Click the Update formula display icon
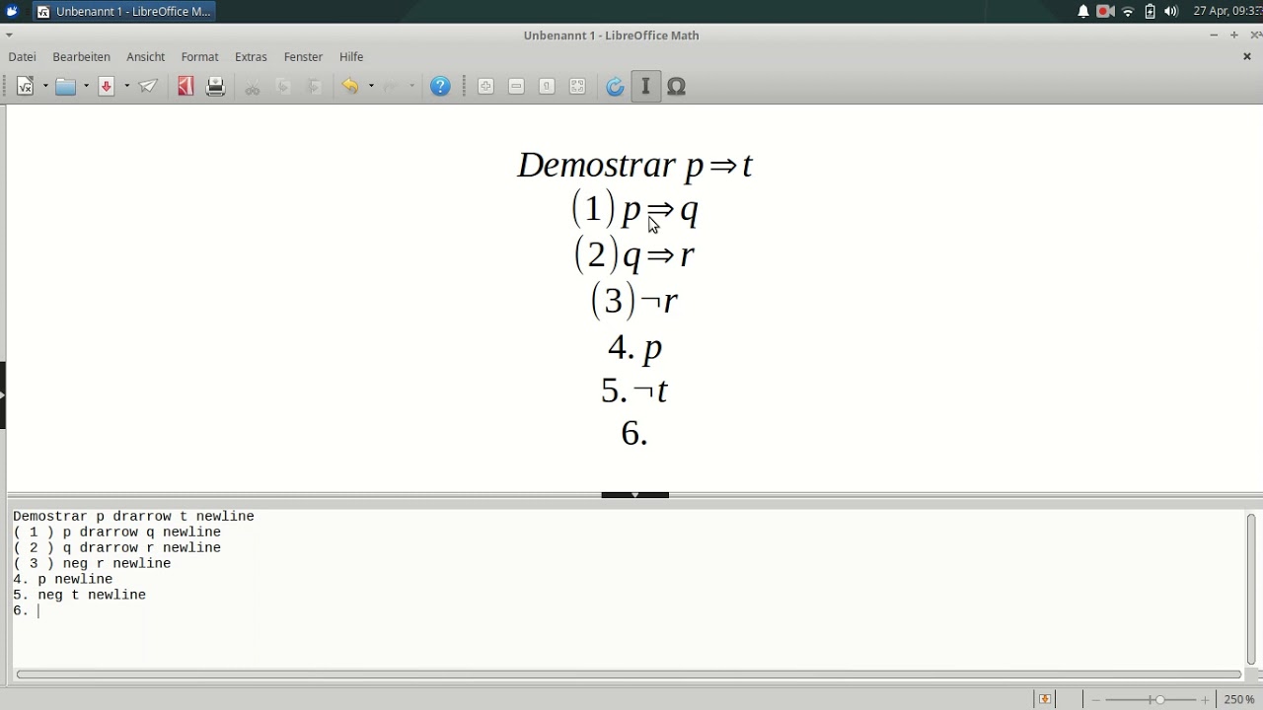The height and width of the screenshot is (710, 1263). pyautogui.click(x=615, y=87)
